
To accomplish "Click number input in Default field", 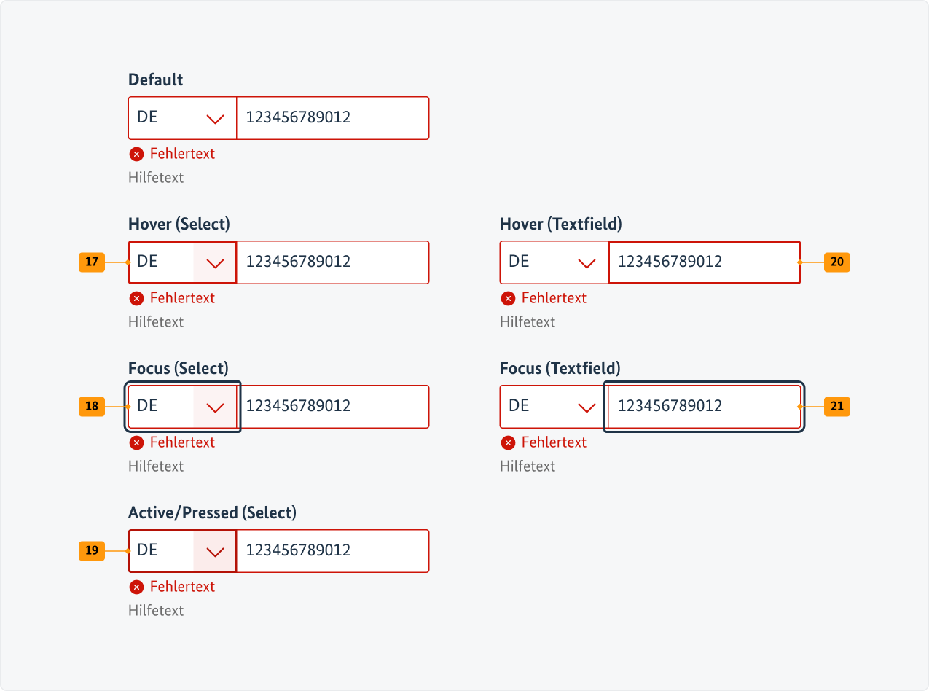I will pyautogui.click(x=332, y=118).
